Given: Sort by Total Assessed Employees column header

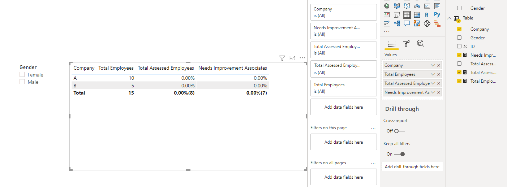Looking at the screenshot, I should coord(166,68).
